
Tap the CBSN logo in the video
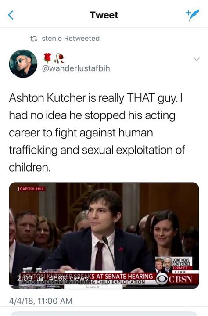(174, 279)
